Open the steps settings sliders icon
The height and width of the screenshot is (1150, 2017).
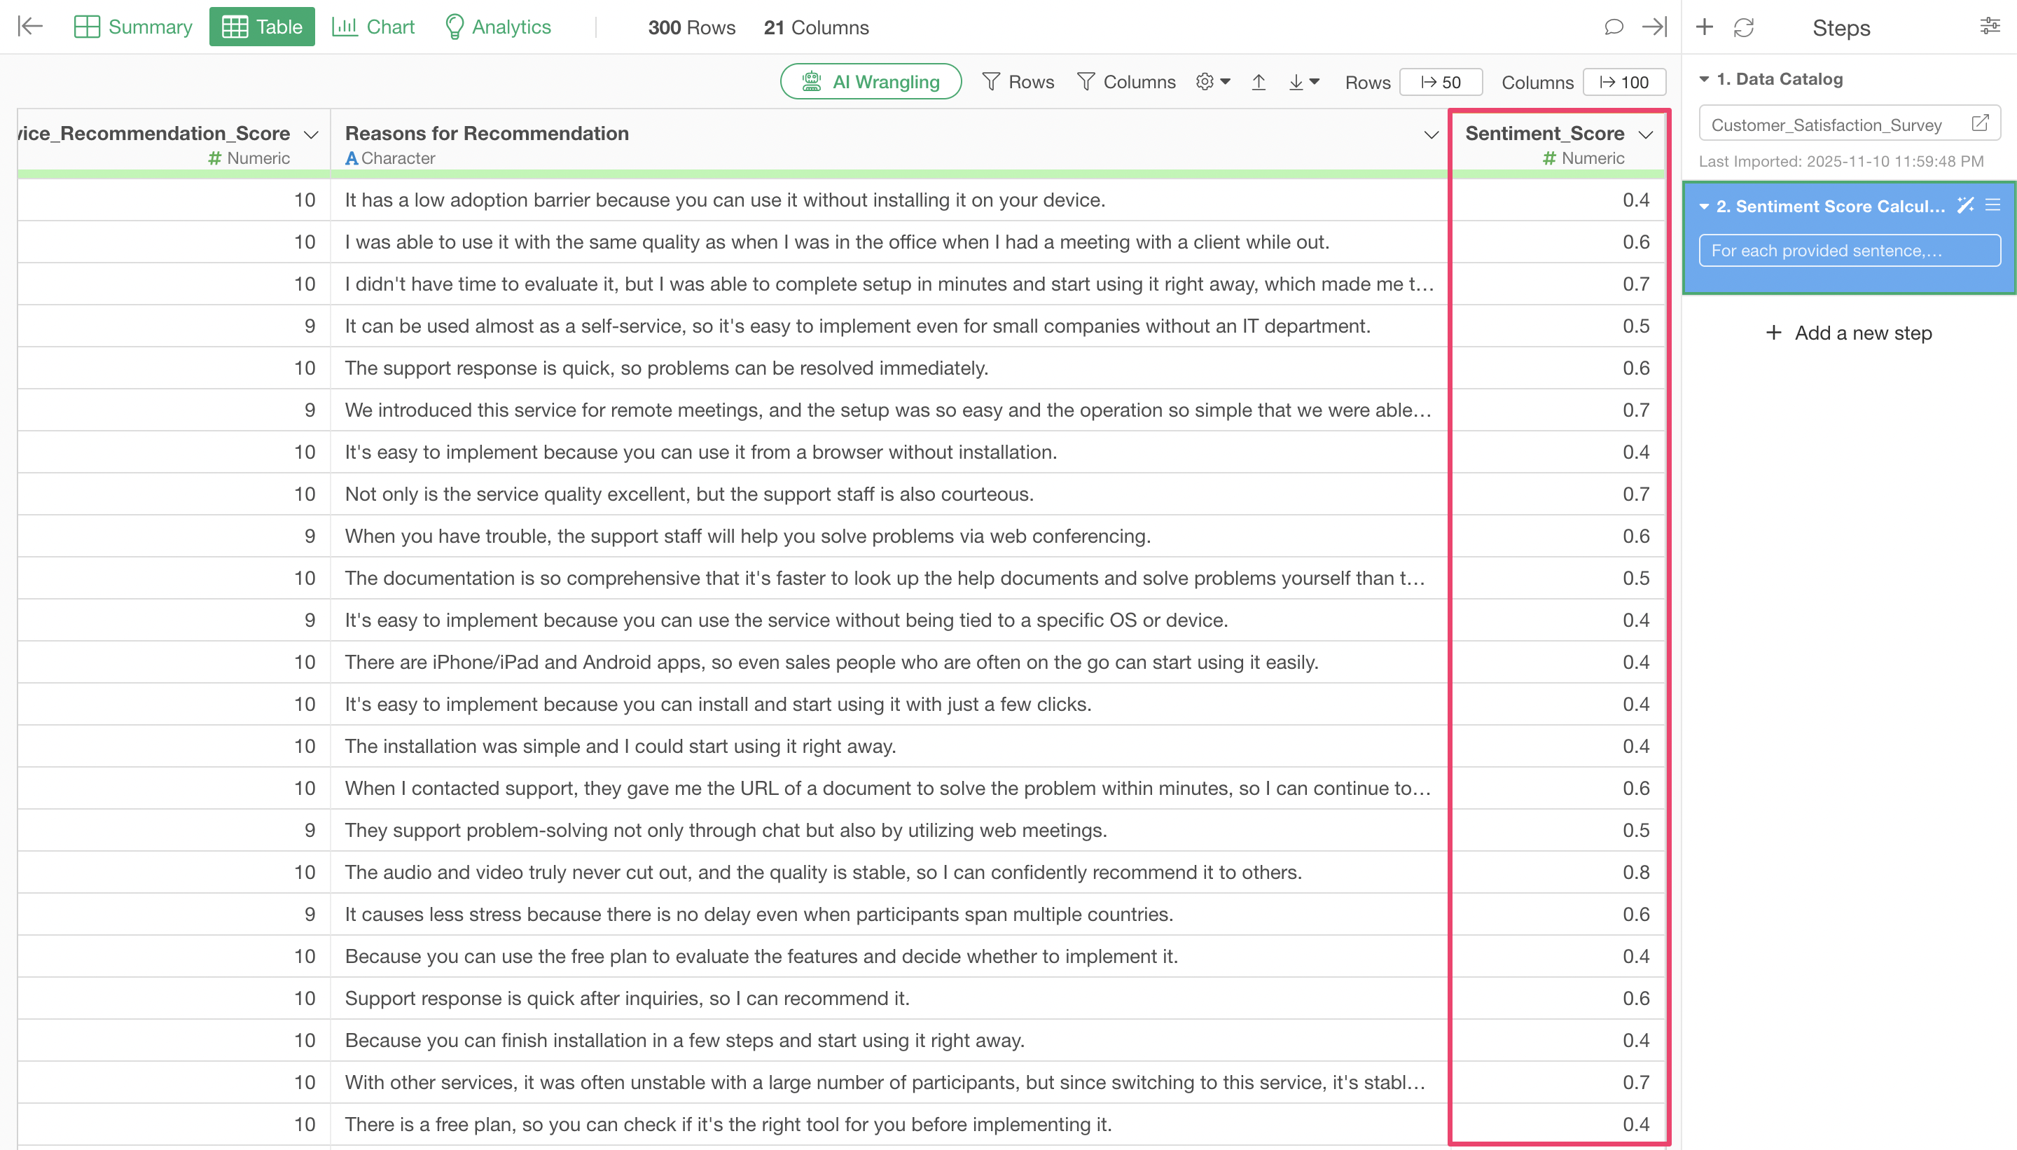(x=1990, y=27)
